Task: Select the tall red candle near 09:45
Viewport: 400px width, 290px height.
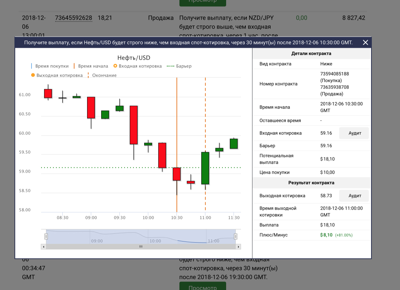Action: point(133,125)
